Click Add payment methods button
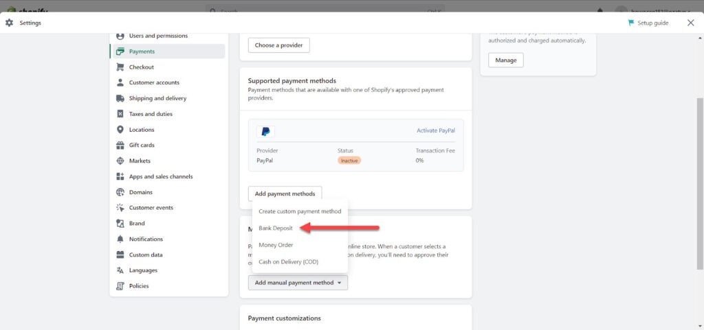 tap(285, 194)
